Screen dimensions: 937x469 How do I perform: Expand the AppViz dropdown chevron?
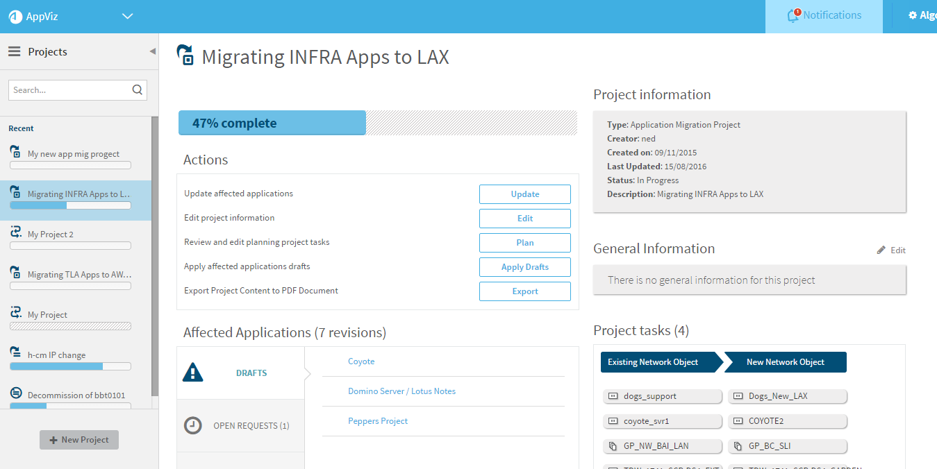(x=127, y=16)
